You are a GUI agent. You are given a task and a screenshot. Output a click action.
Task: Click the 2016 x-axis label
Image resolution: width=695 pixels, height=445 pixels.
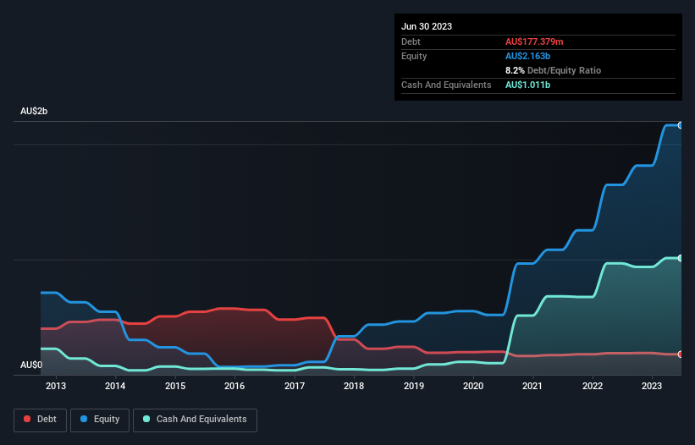click(234, 386)
